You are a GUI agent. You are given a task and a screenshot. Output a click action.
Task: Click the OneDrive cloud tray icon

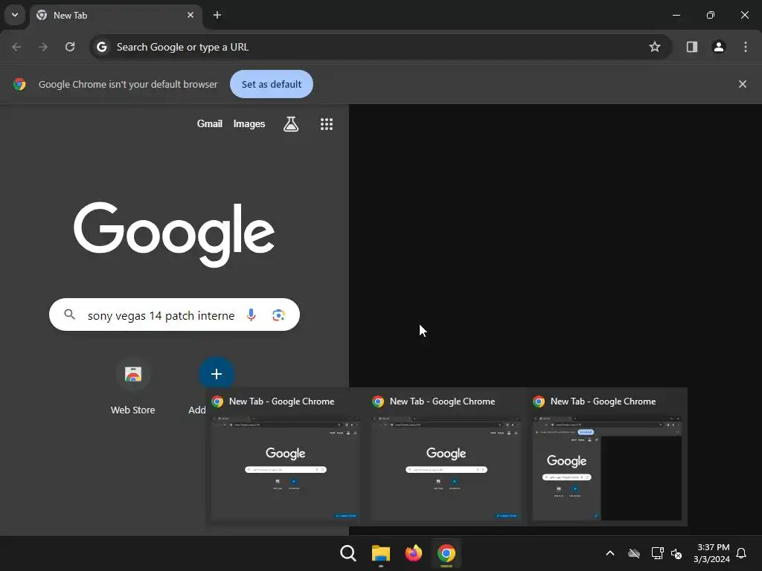coord(634,553)
